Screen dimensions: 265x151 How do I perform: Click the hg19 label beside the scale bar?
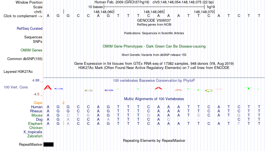211,7
